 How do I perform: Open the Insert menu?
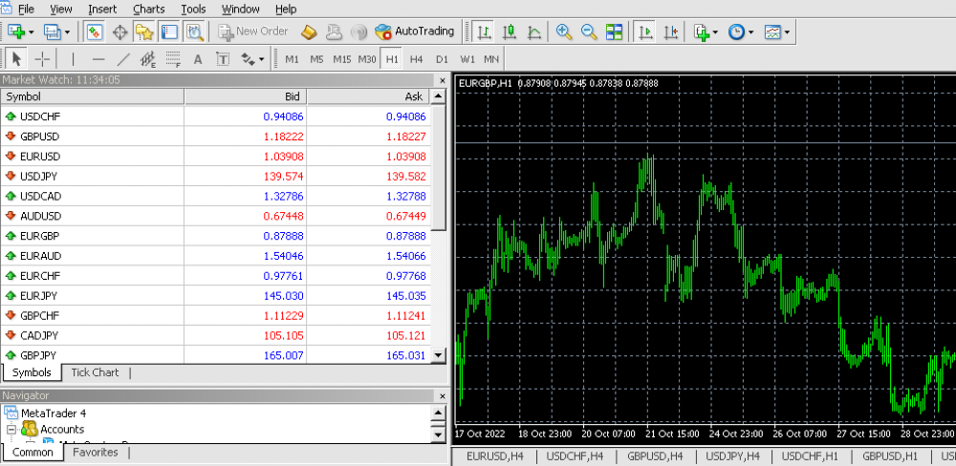click(x=103, y=10)
